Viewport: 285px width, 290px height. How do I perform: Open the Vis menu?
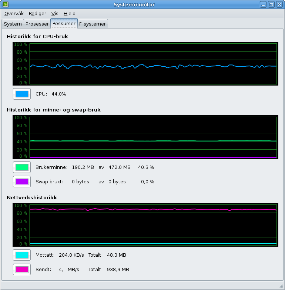pyautogui.click(x=55, y=14)
